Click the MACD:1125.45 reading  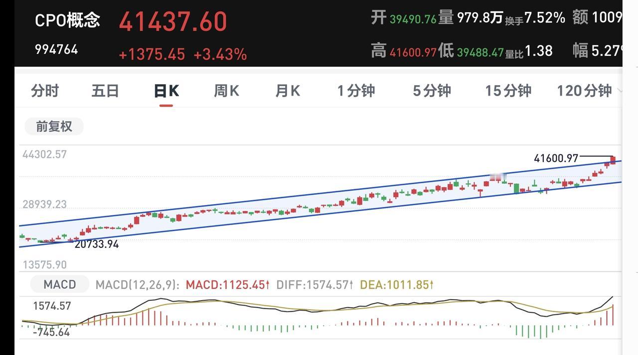click(227, 285)
